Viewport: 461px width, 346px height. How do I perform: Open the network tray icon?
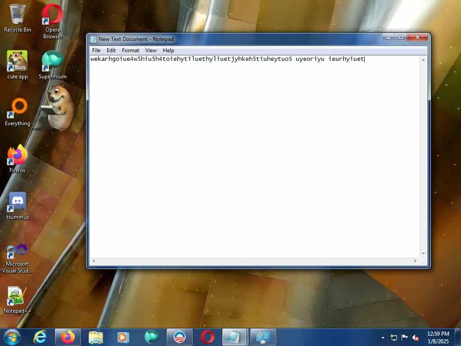[393, 337]
